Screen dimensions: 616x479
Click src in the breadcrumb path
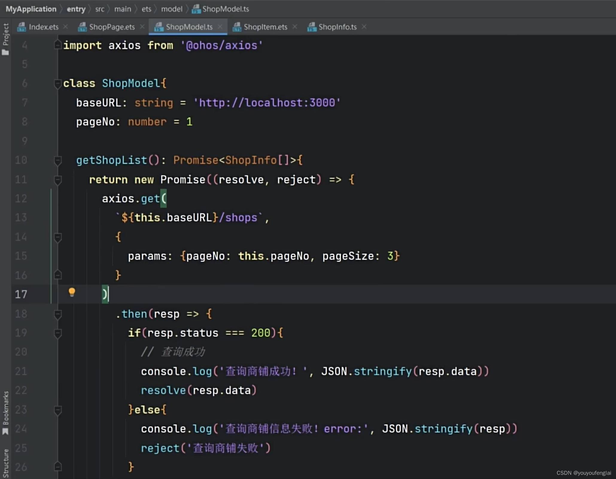click(100, 9)
